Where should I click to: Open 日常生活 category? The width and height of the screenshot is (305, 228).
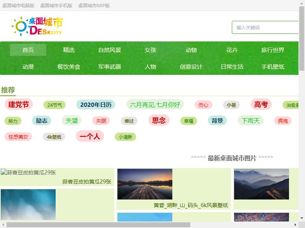pyautogui.click(x=232, y=67)
